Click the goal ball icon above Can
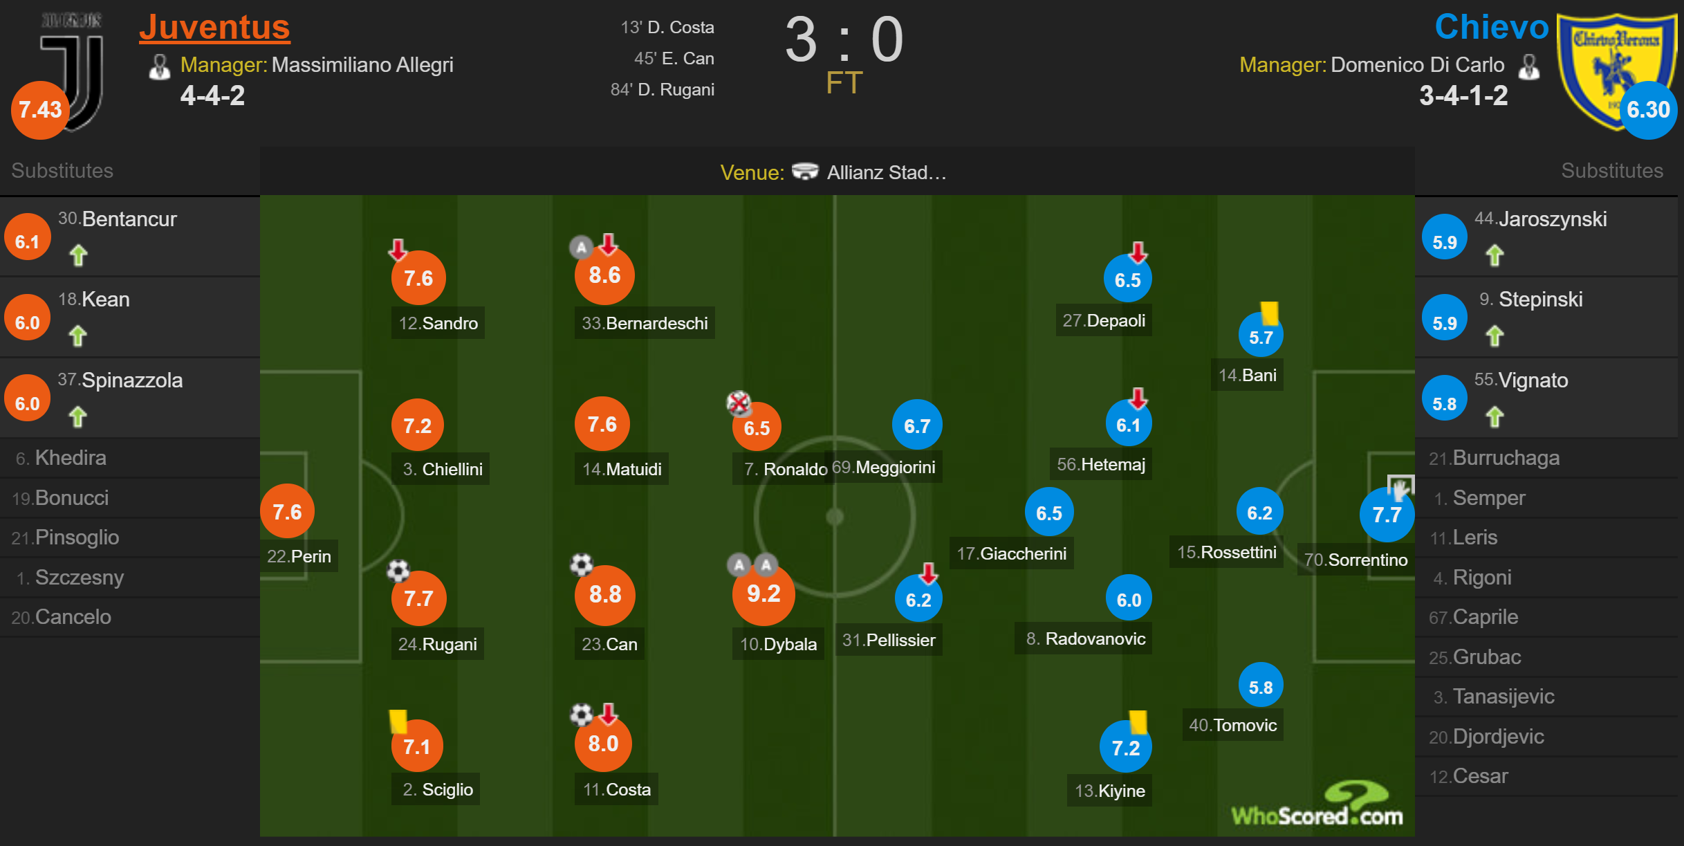This screenshot has height=846, width=1684. [x=581, y=564]
